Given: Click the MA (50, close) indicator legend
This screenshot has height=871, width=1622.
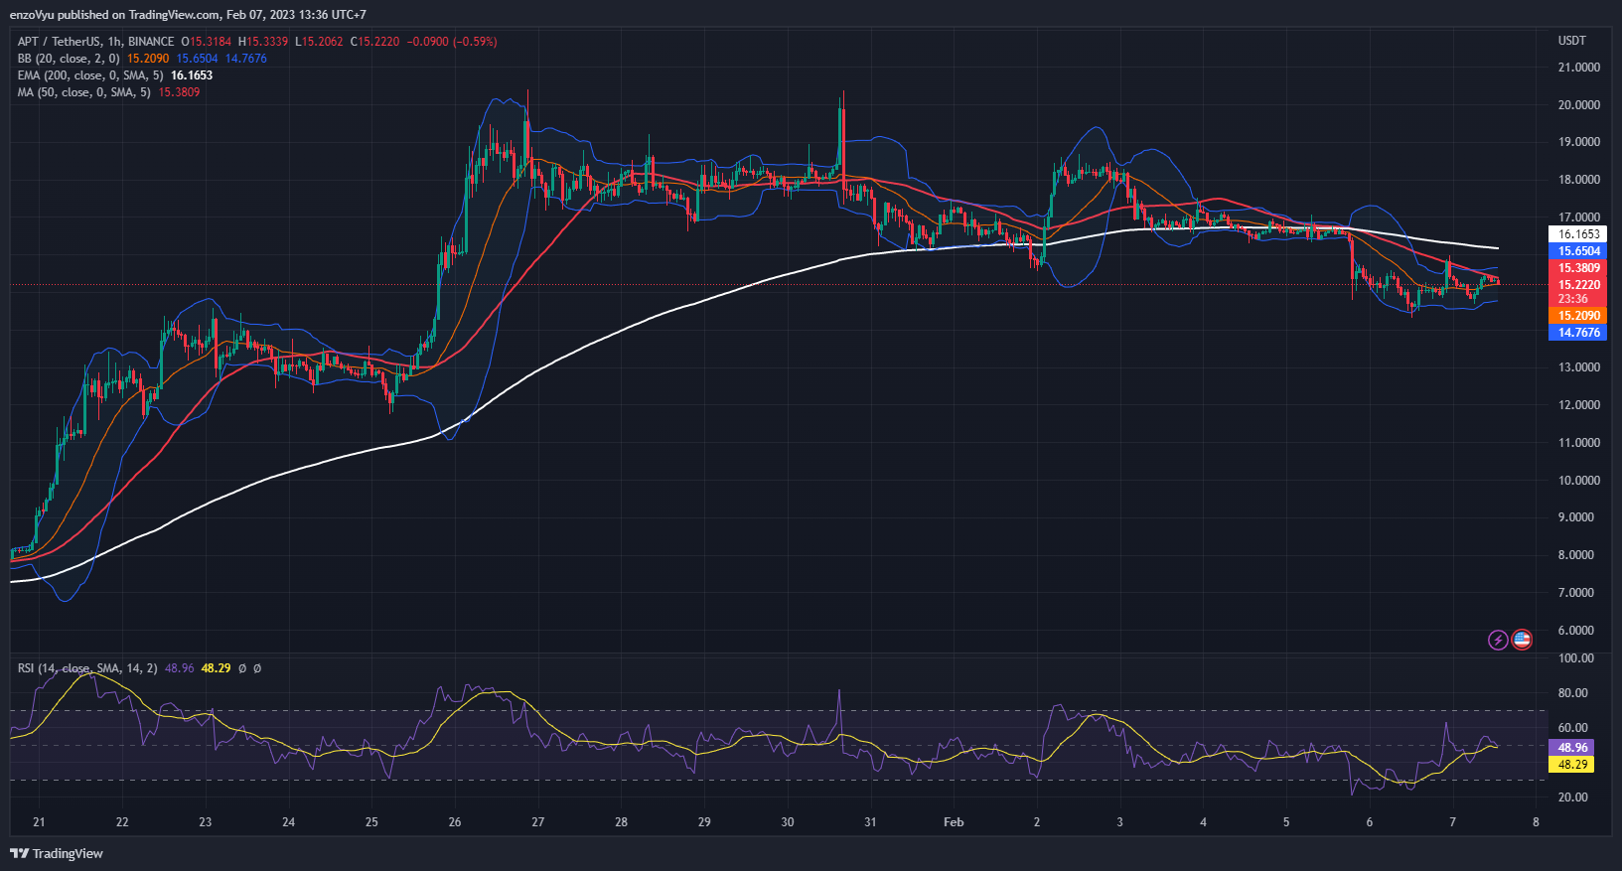Looking at the screenshot, I should tap(83, 92).
